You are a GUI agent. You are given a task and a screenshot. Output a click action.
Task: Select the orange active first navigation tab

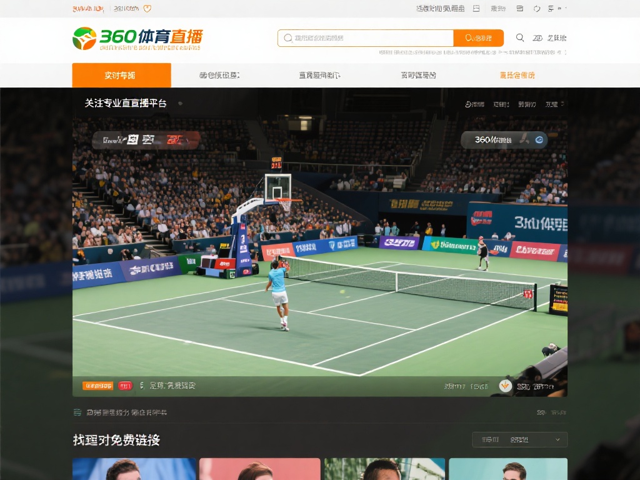(x=121, y=75)
